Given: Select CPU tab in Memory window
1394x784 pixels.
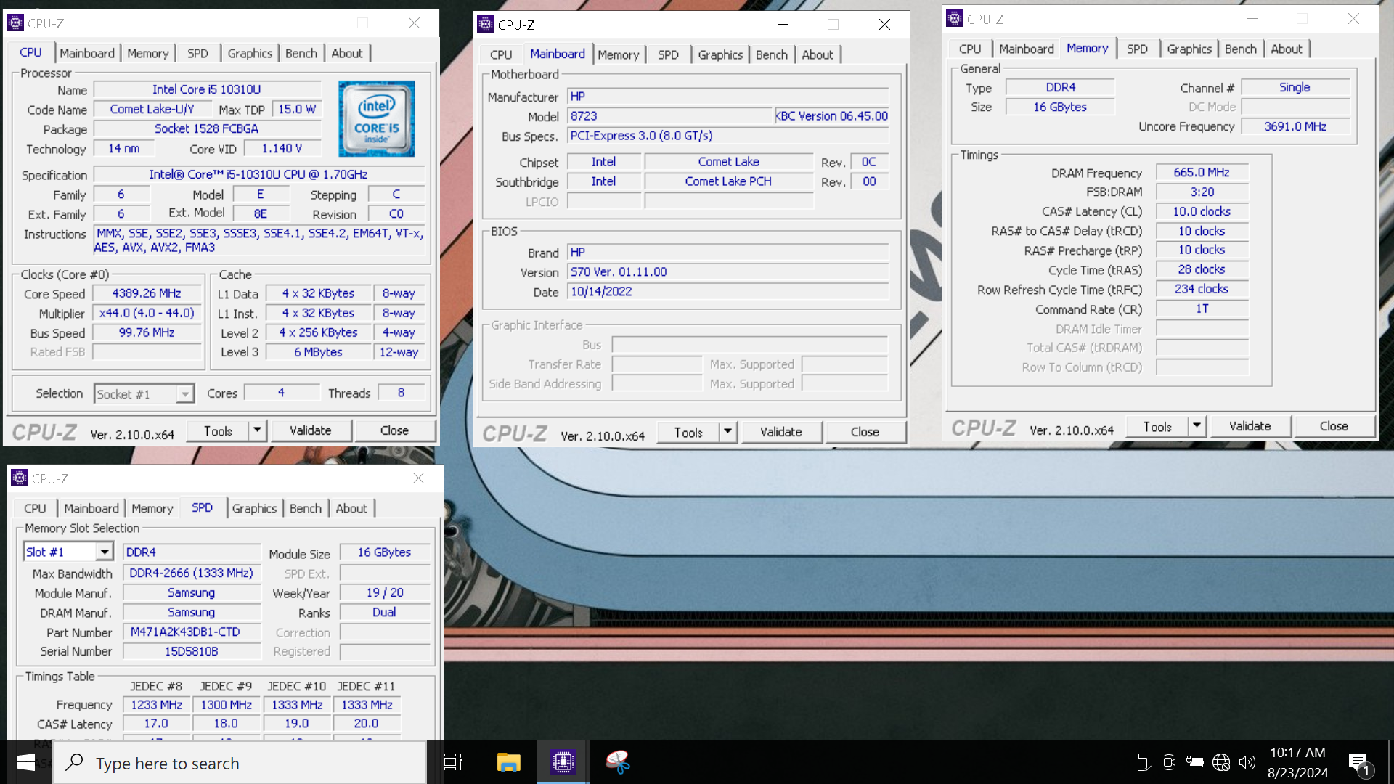Looking at the screenshot, I should pos(970,49).
